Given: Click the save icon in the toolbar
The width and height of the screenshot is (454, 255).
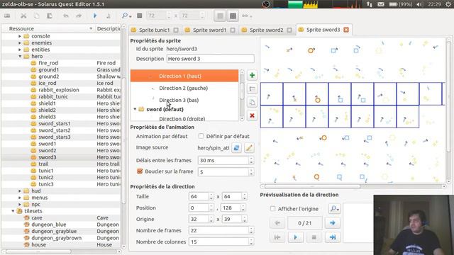Looking at the screenshot, I should tap(7, 16).
